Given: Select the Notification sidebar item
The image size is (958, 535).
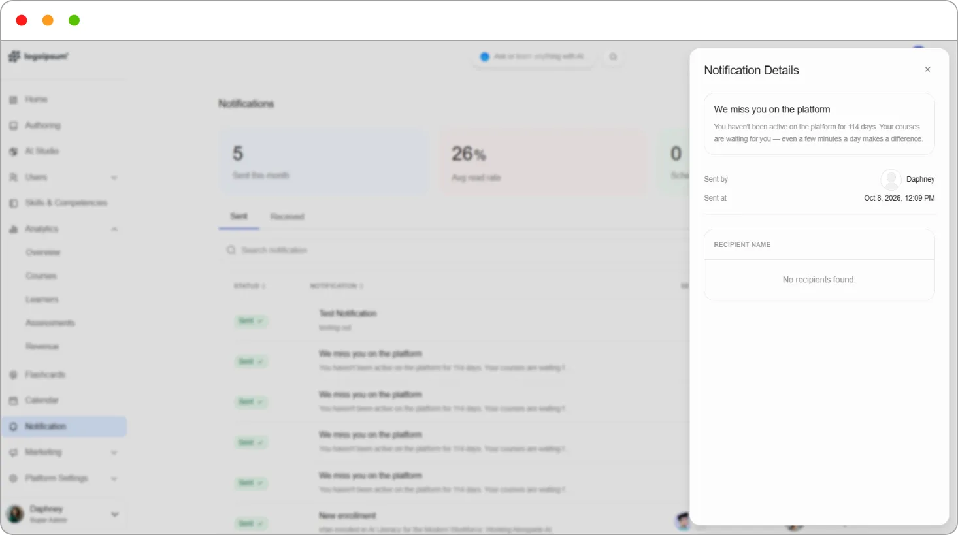Looking at the screenshot, I should tap(64, 427).
